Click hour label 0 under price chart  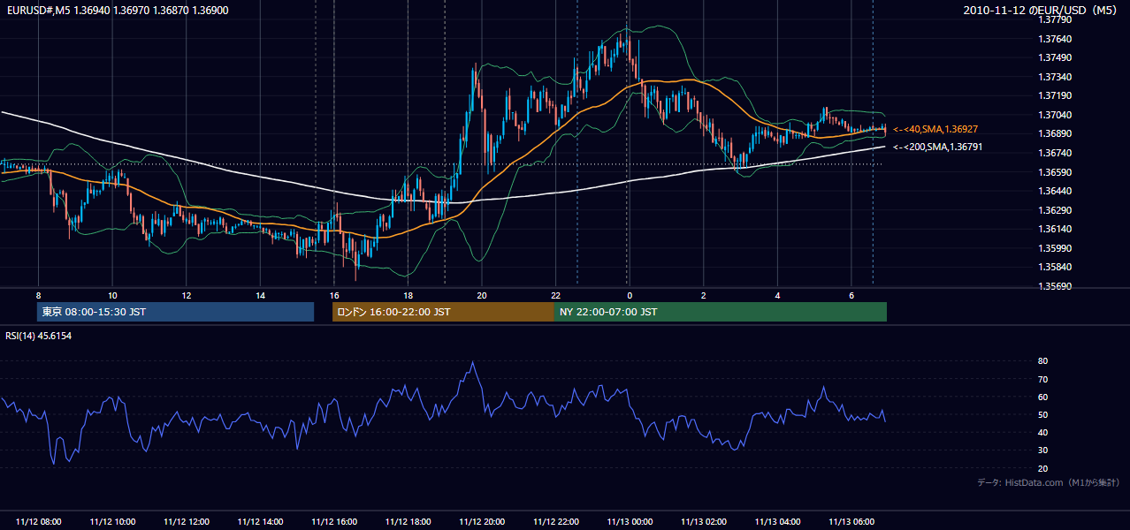click(x=630, y=295)
